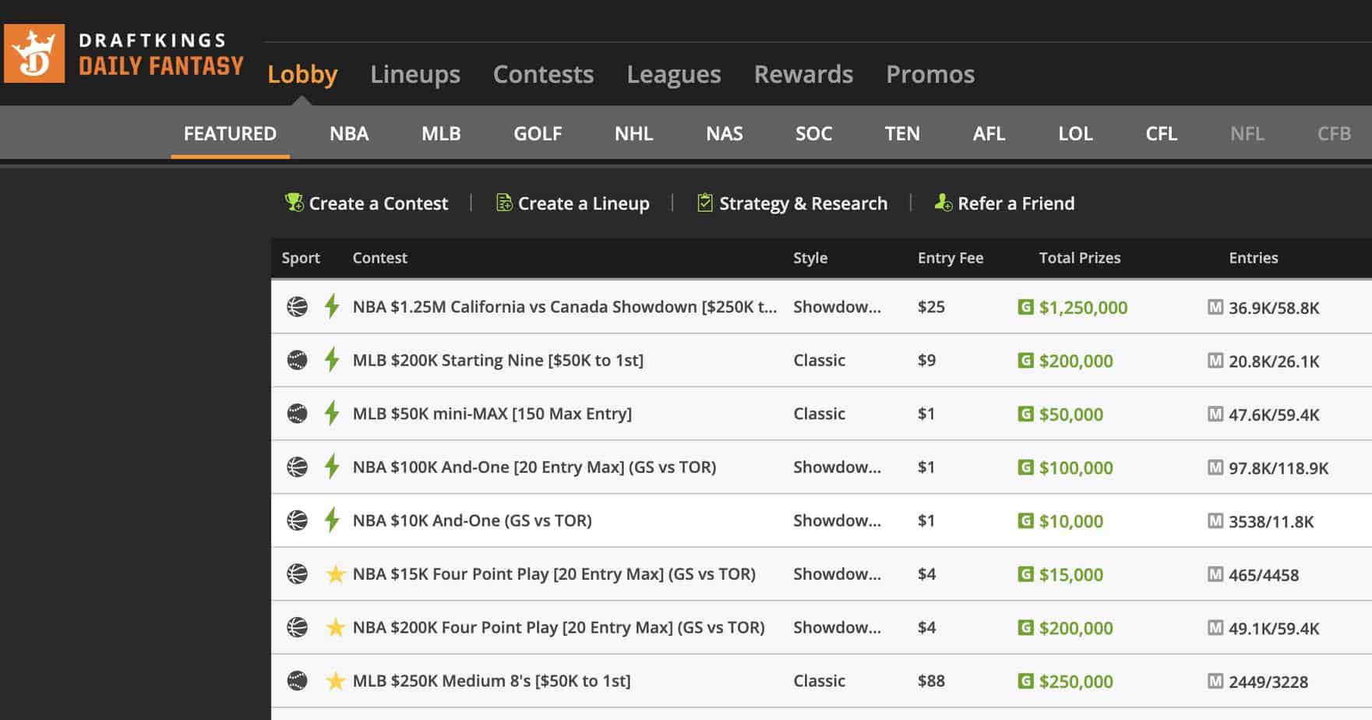The height and width of the screenshot is (720, 1372).
Task: Click the star icon in the NBA $15K Four Point Play row
Action: pyautogui.click(x=335, y=574)
